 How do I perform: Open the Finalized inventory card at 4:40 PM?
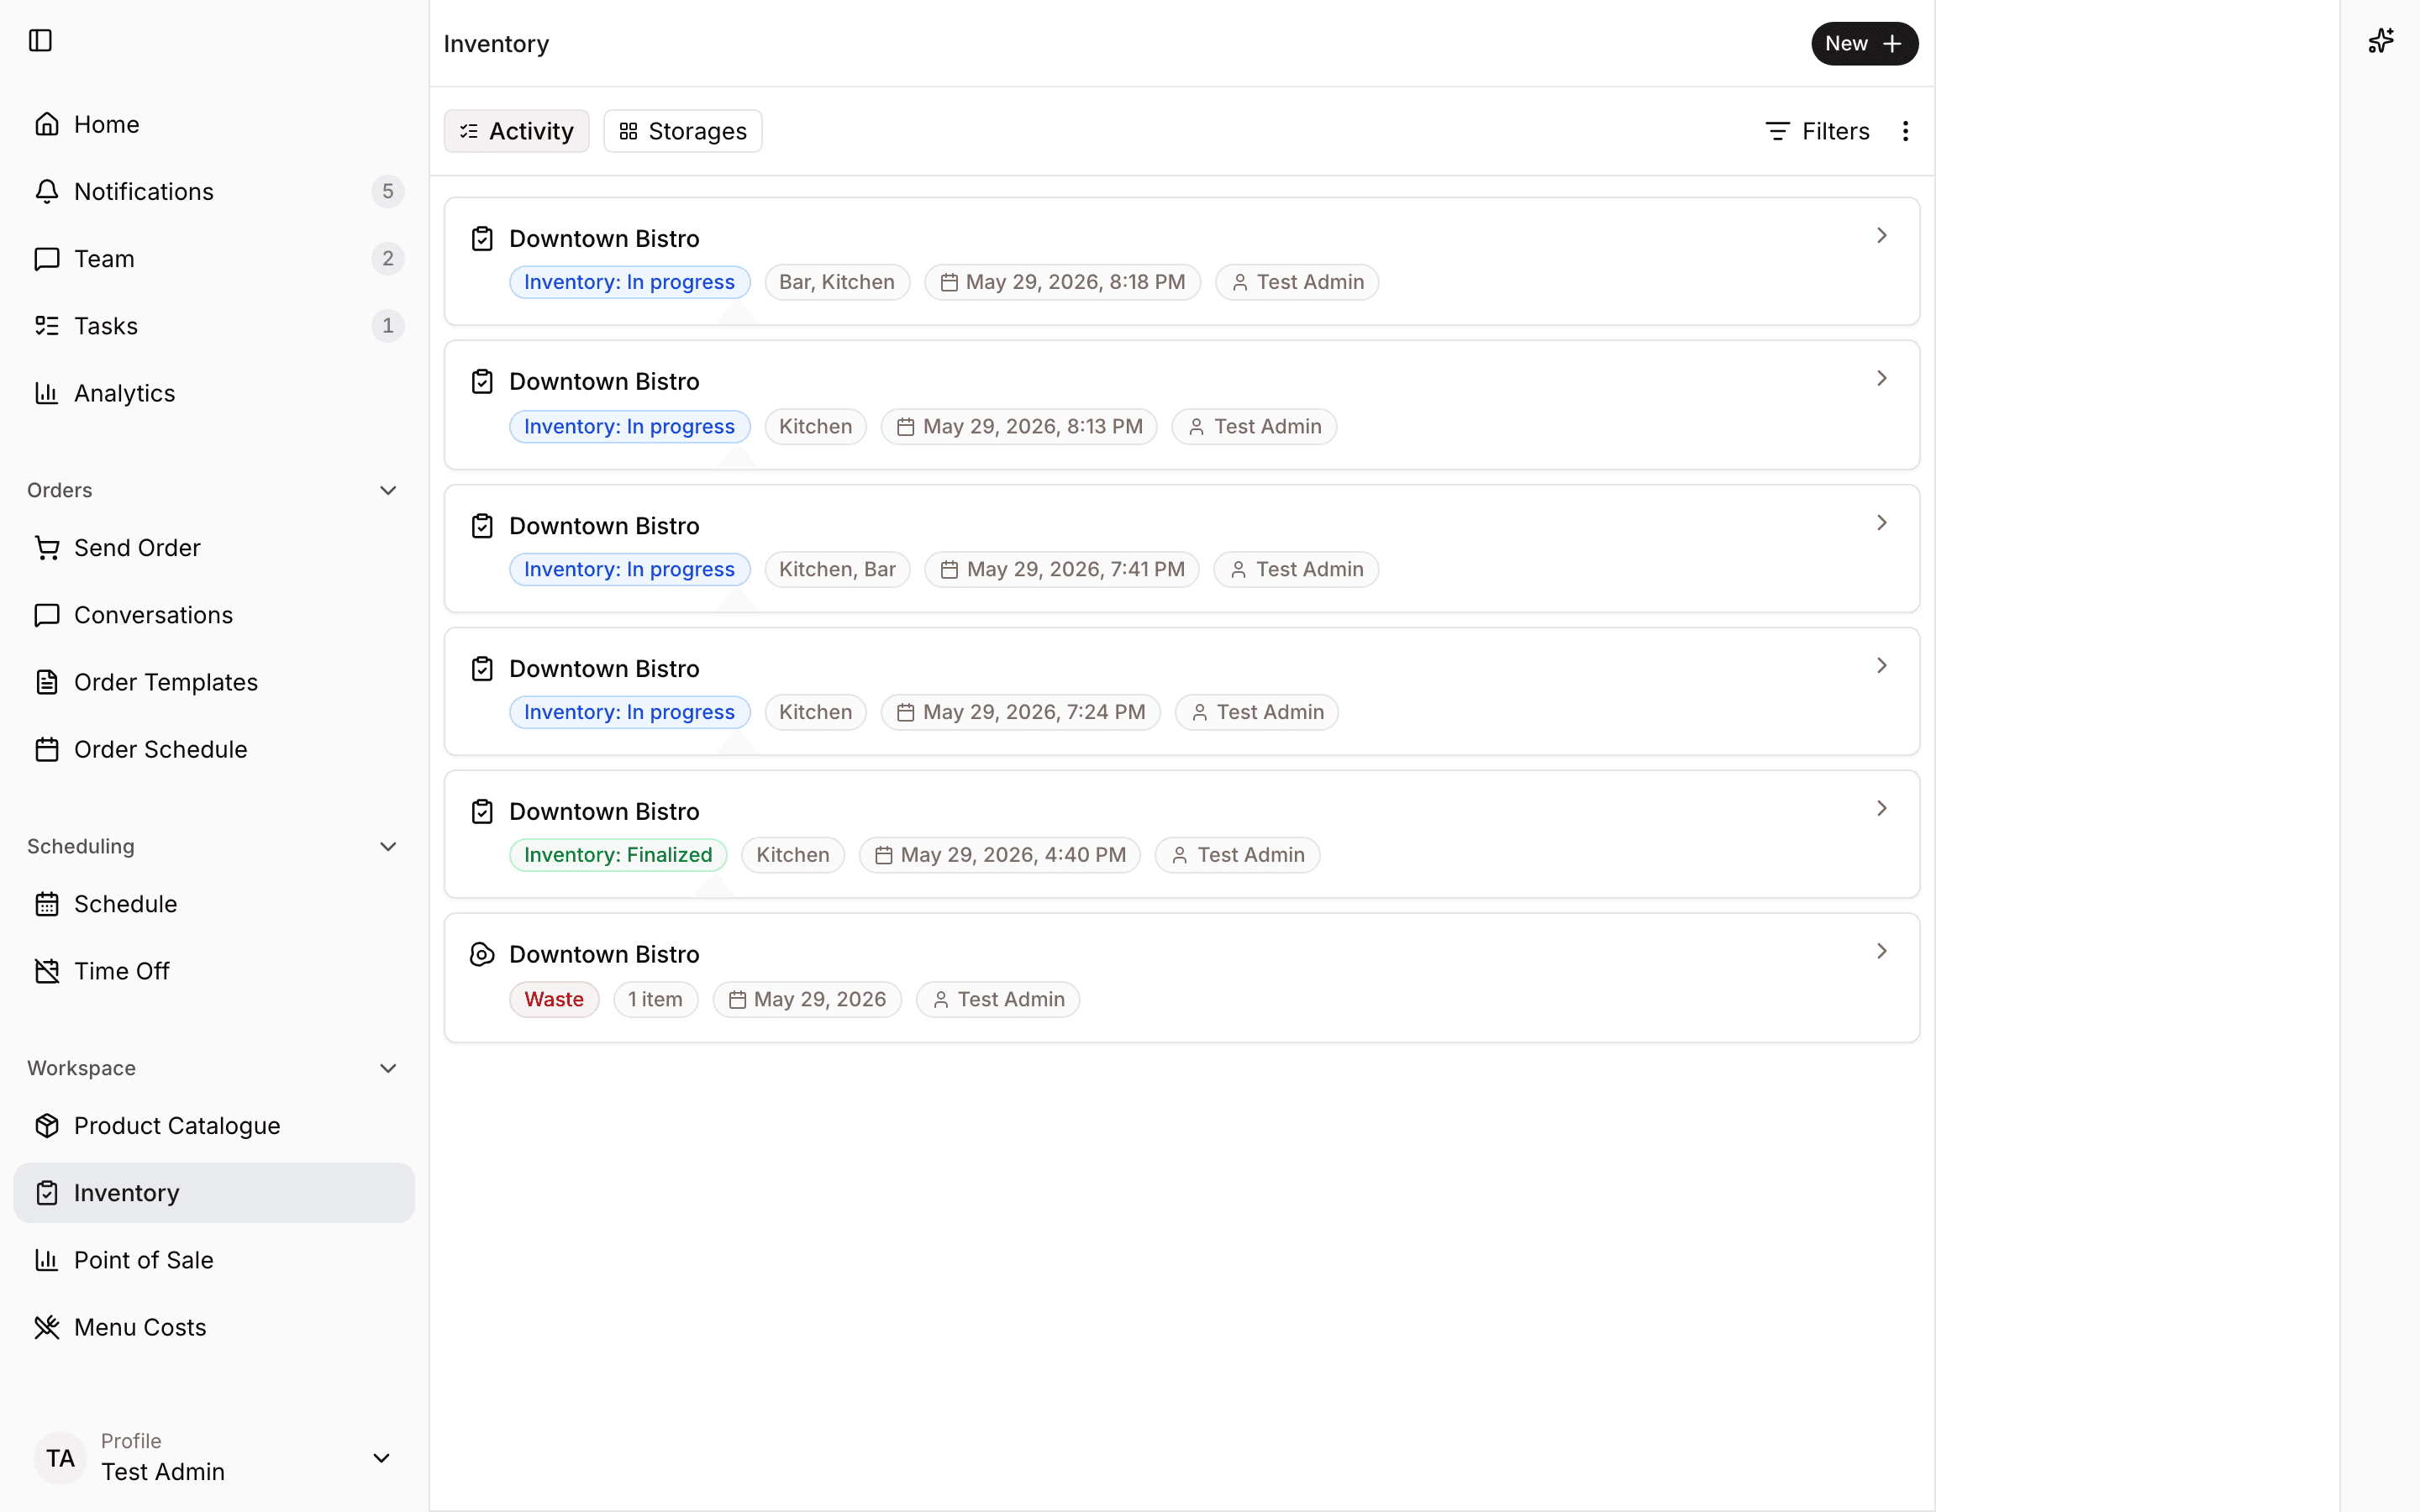pyautogui.click(x=1181, y=834)
